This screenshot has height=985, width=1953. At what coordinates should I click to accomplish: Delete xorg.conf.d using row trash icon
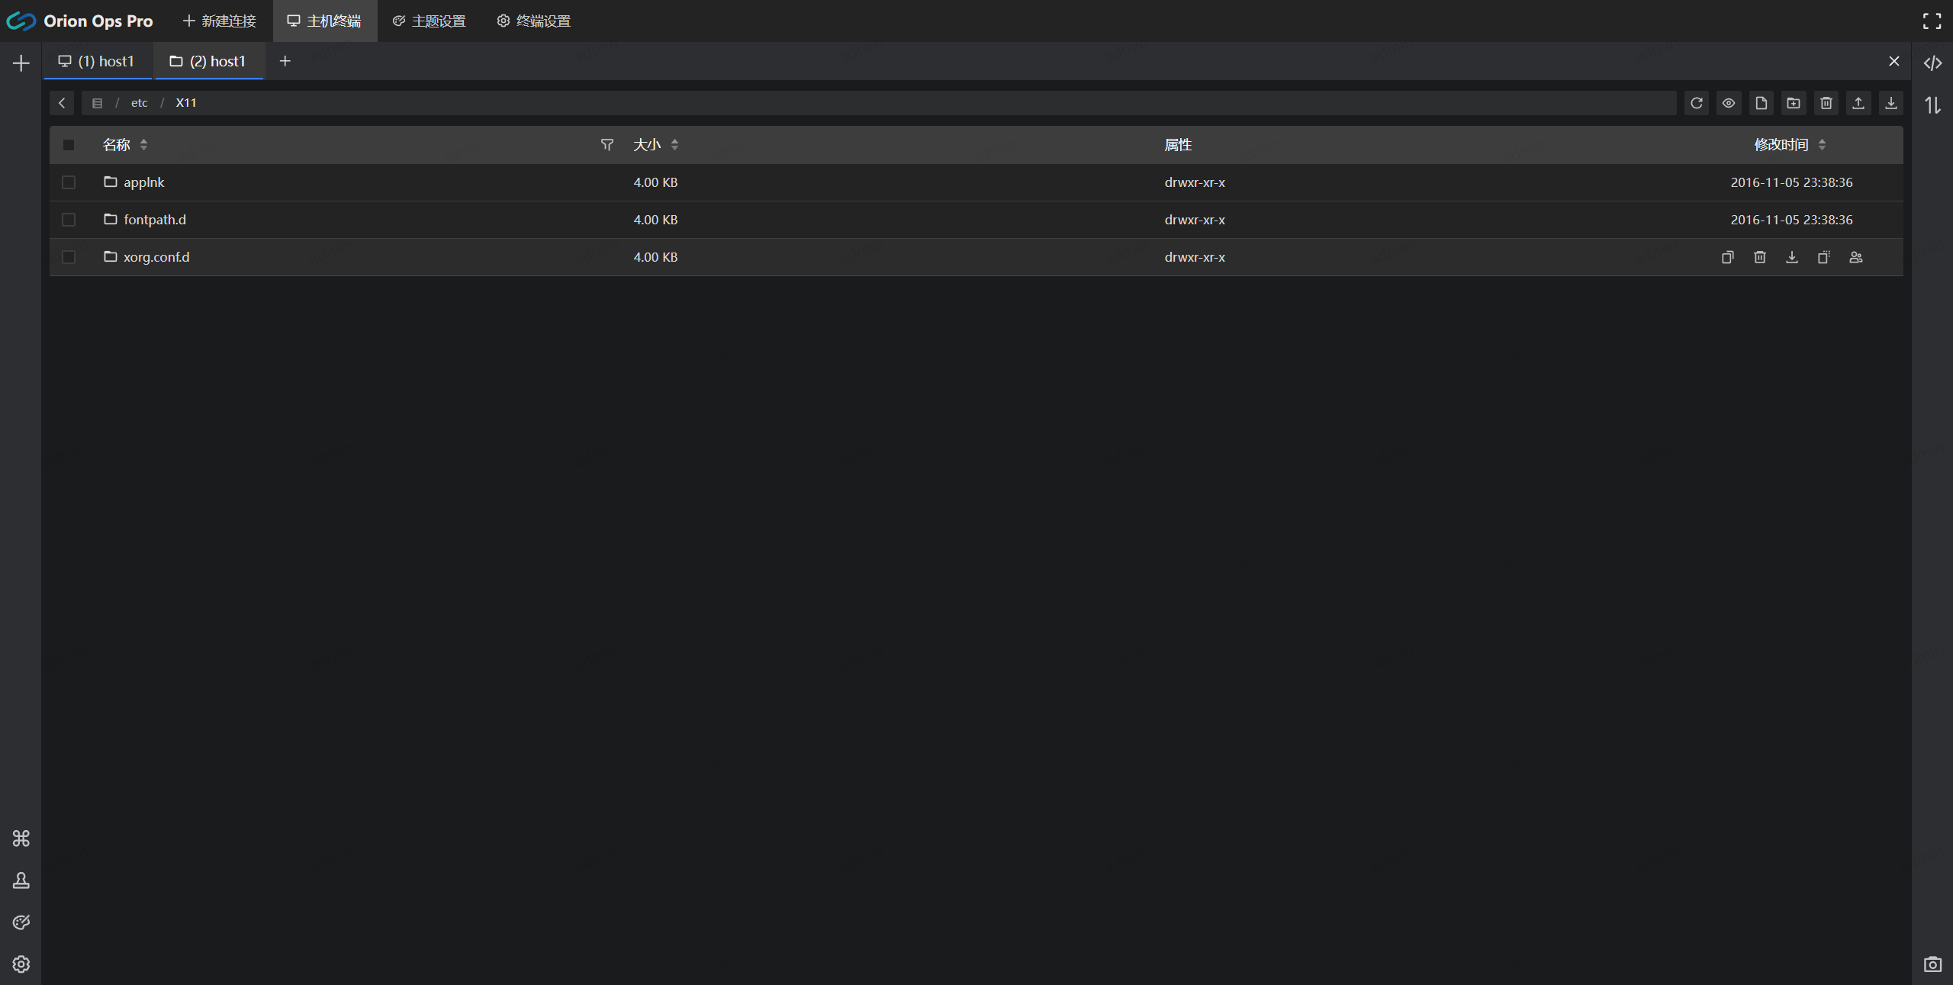click(1760, 257)
